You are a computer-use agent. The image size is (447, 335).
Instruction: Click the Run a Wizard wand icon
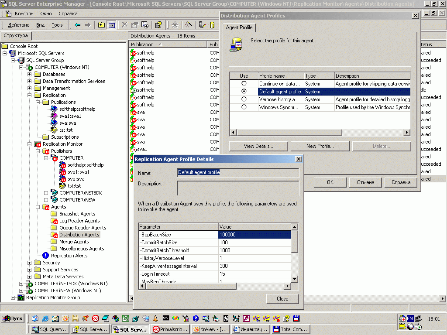[x=189, y=25]
